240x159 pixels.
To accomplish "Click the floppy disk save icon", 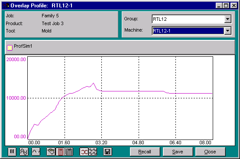I will 107,152.
